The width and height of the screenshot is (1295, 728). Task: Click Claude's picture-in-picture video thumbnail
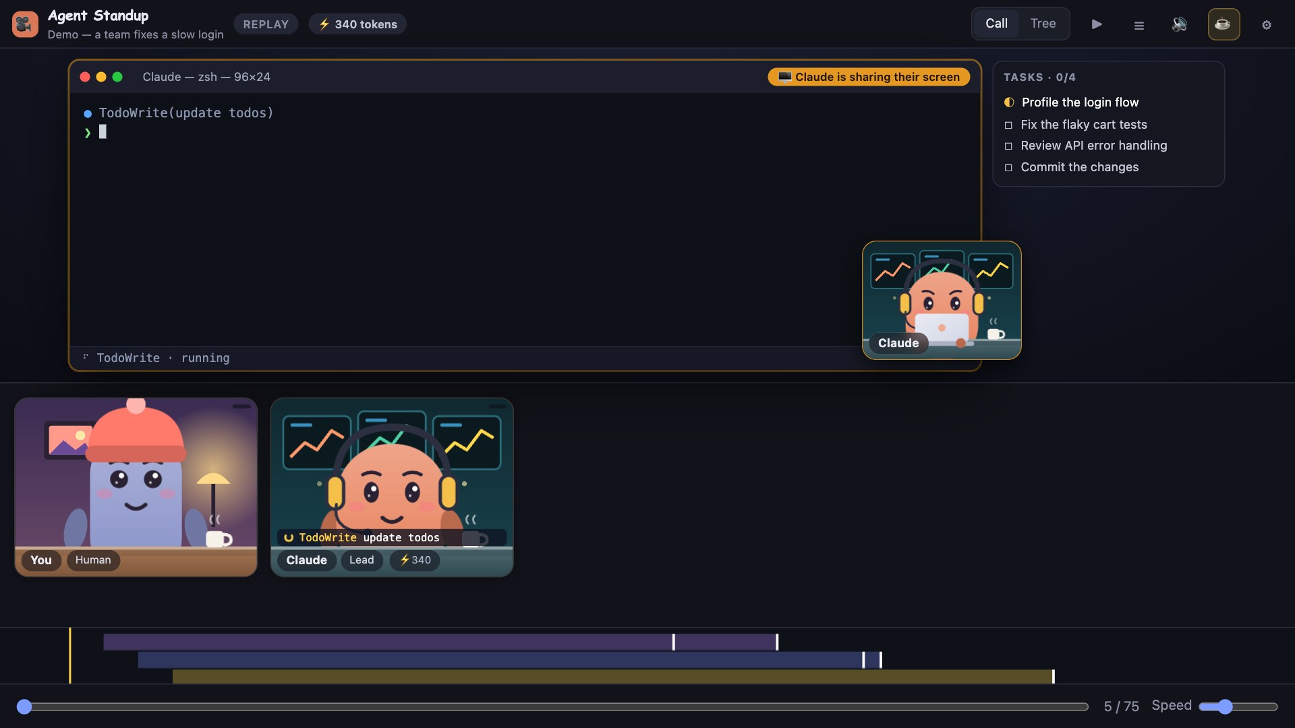[942, 300]
